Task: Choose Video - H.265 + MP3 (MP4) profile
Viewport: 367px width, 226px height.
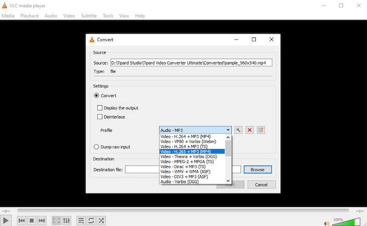Action: [192, 151]
